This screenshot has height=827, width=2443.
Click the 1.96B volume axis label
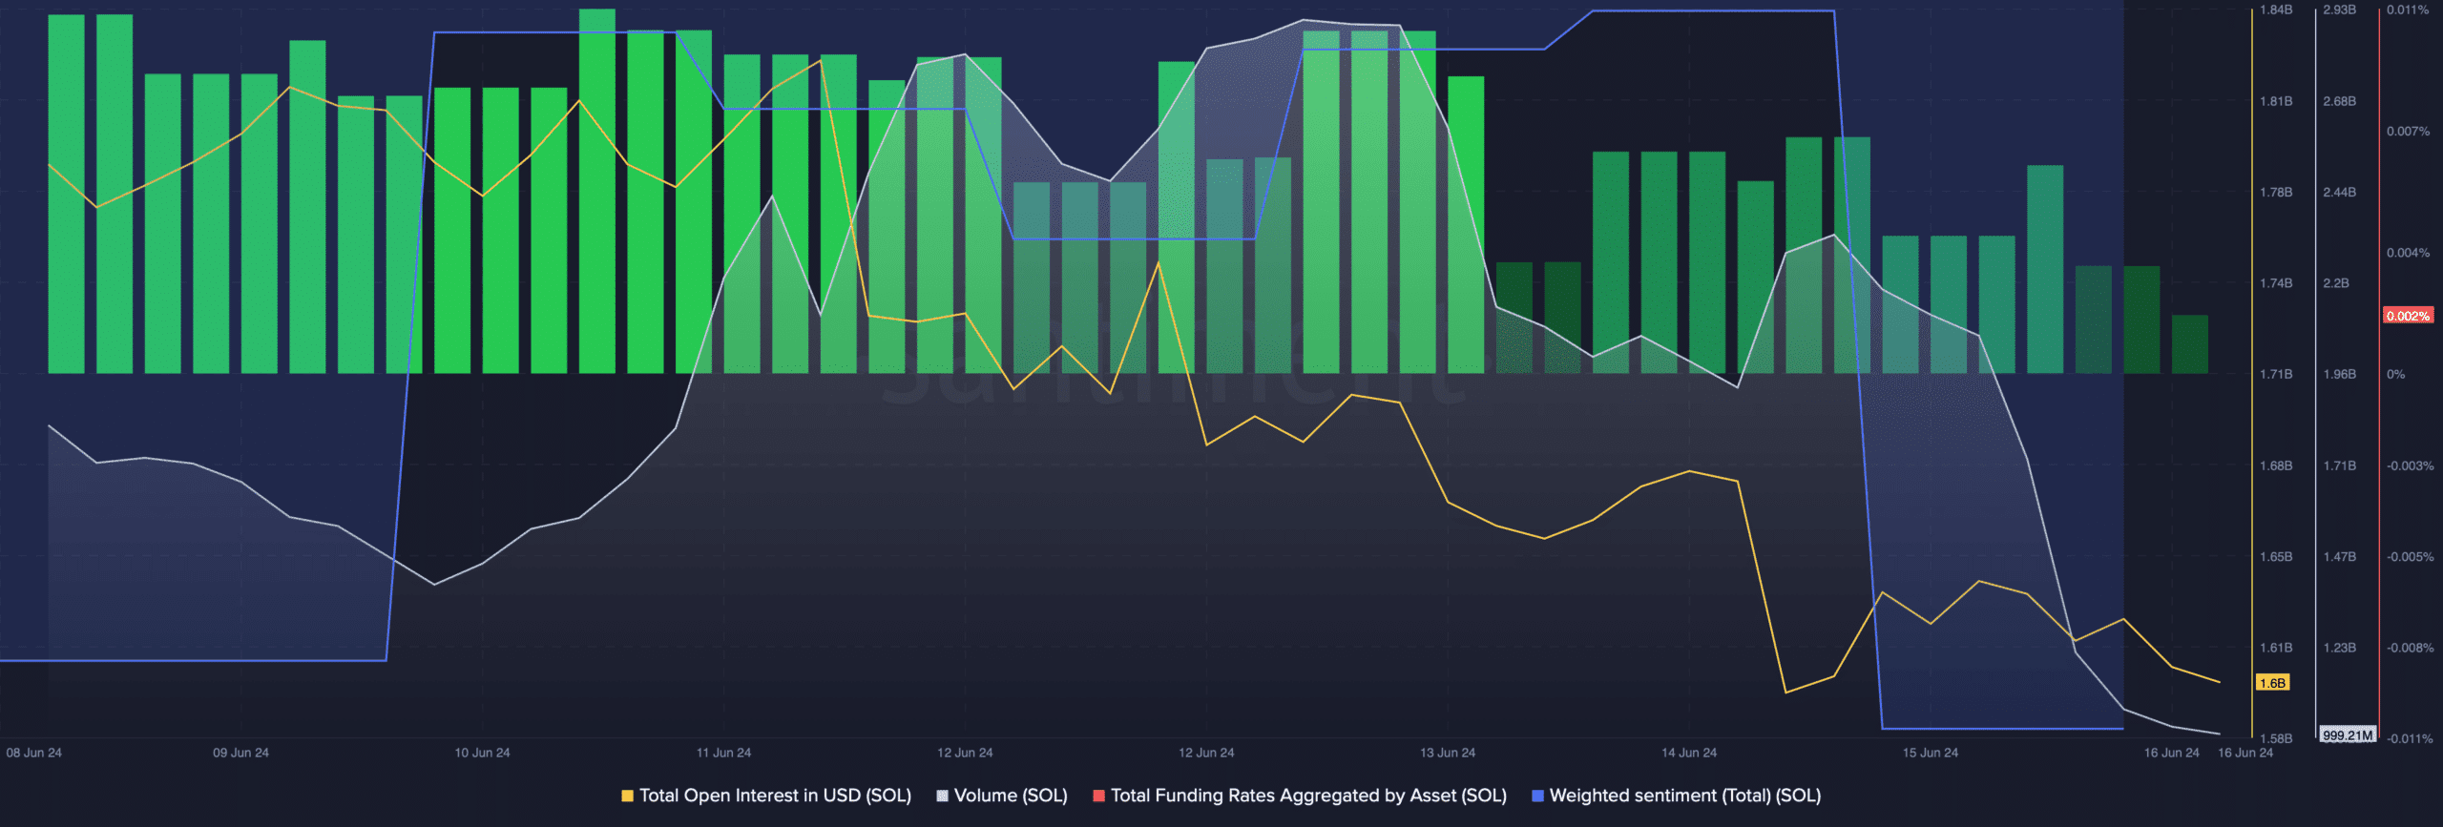click(2340, 374)
